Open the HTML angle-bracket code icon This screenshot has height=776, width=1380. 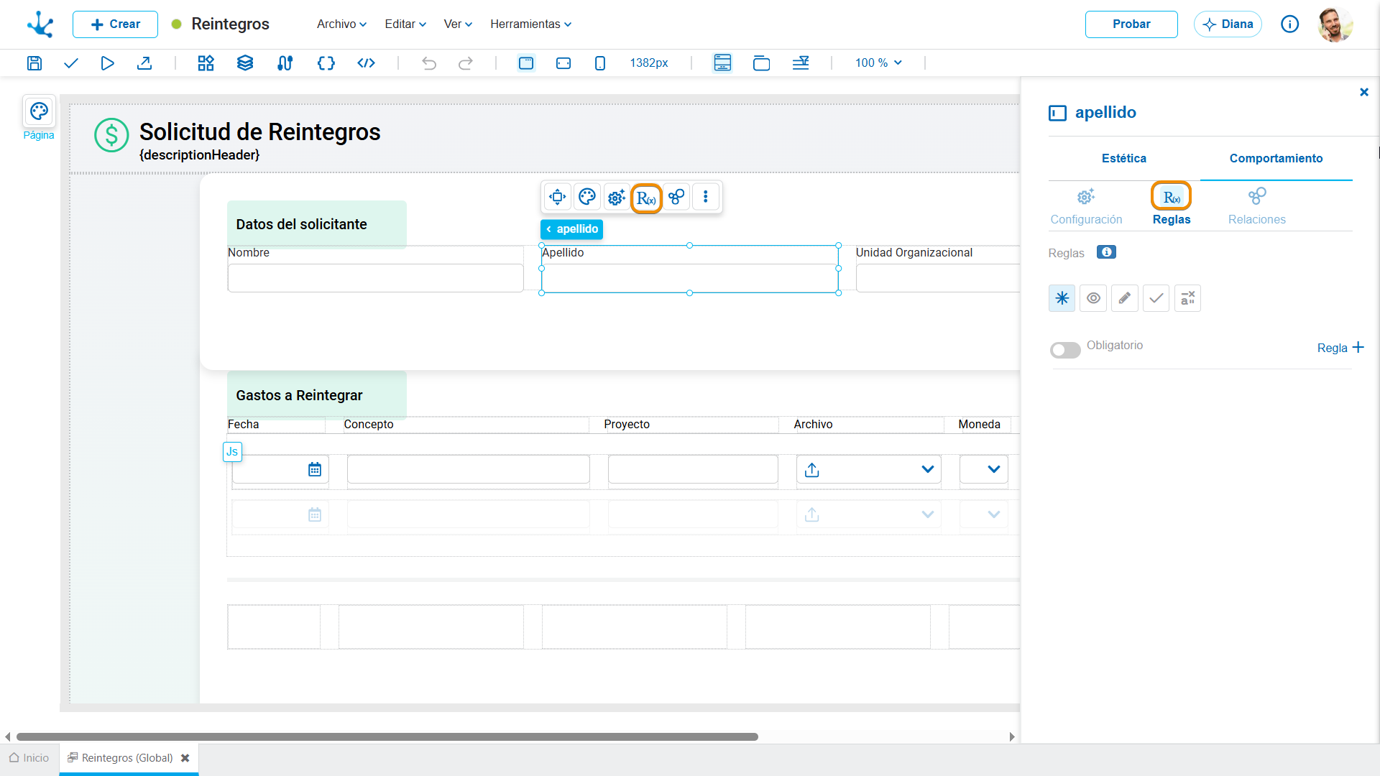367,63
